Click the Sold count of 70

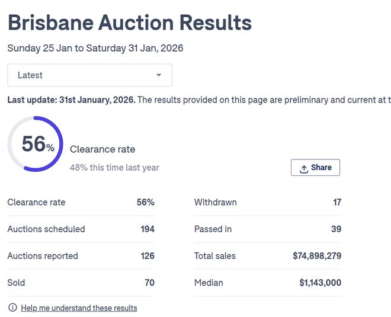click(x=149, y=283)
